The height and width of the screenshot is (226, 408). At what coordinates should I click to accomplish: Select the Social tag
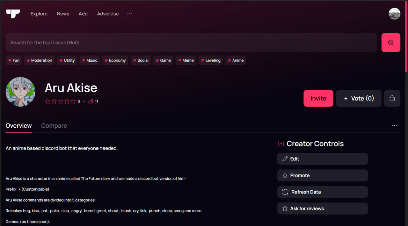[141, 60]
